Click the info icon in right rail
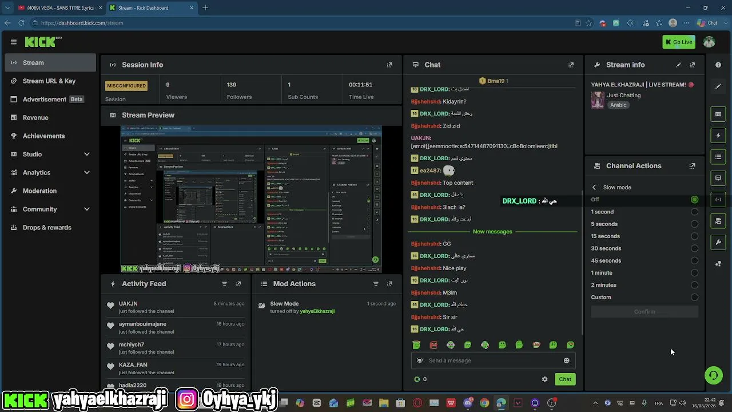Image resolution: width=732 pixels, height=412 pixels. (x=718, y=65)
